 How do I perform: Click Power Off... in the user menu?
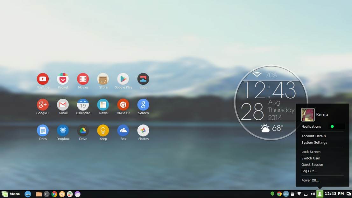tap(310, 180)
